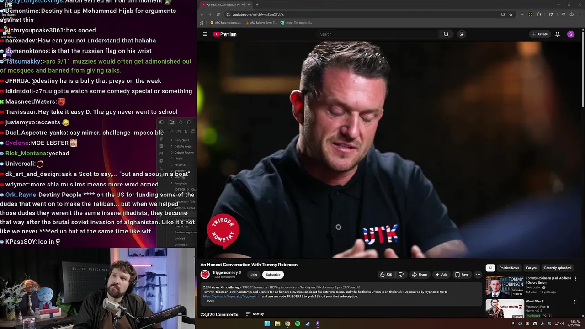Image resolution: width=585 pixels, height=329 pixels.
Task: Go back in Chrome browser
Action: pos(202,14)
